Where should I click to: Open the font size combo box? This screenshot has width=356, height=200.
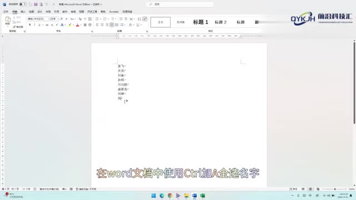click(x=55, y=19)
